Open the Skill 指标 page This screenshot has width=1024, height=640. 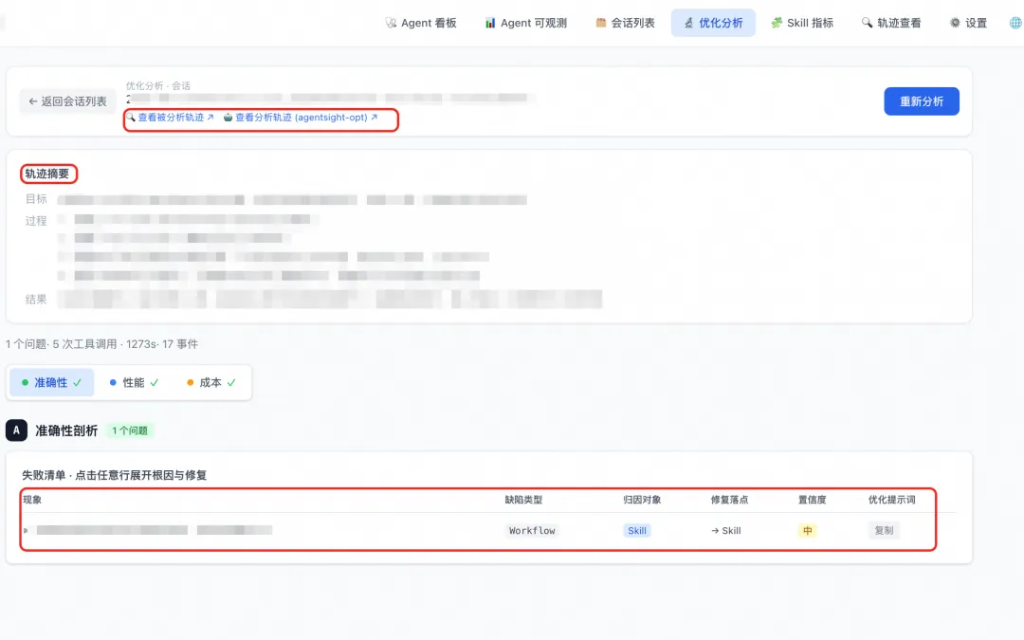[x=802, y=23]
